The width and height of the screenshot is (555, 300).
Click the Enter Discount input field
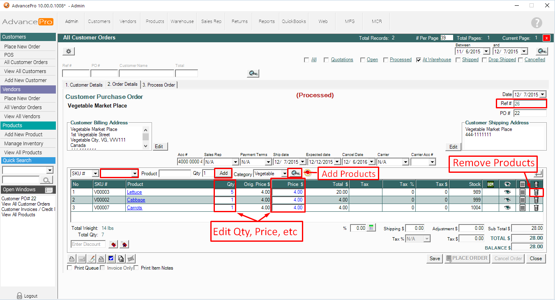coord(88,244)
